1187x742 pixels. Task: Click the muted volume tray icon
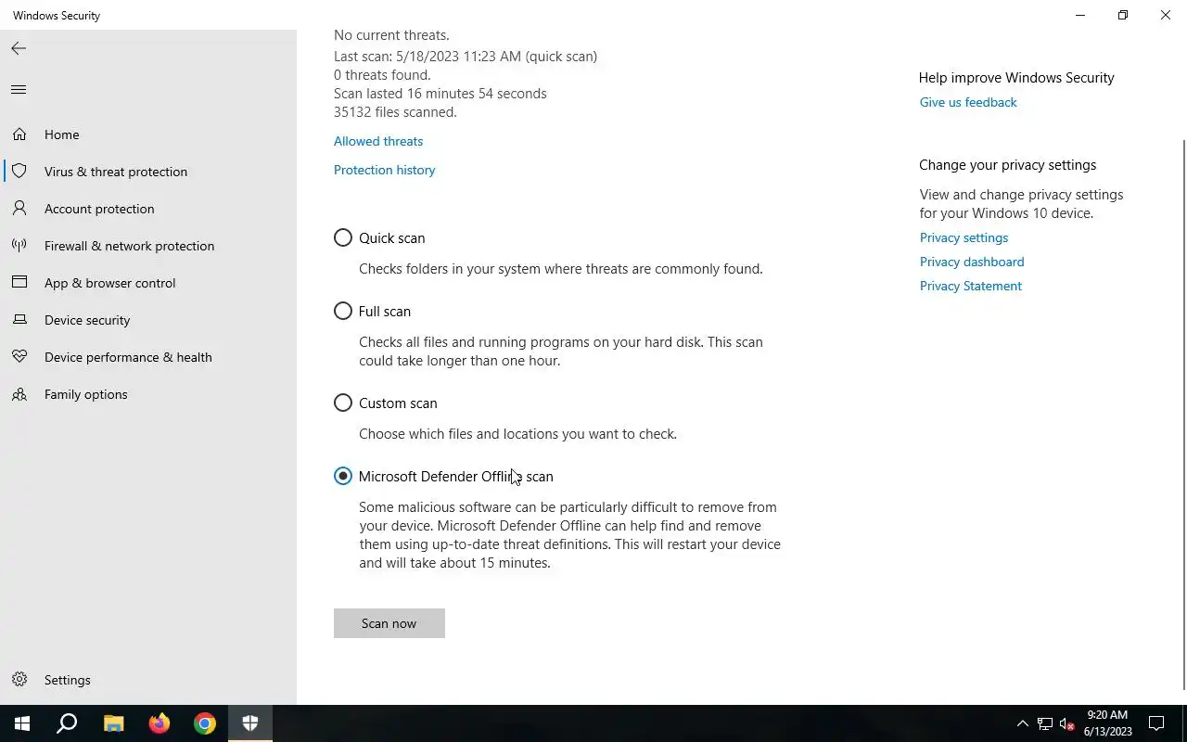coord(1066,723)
